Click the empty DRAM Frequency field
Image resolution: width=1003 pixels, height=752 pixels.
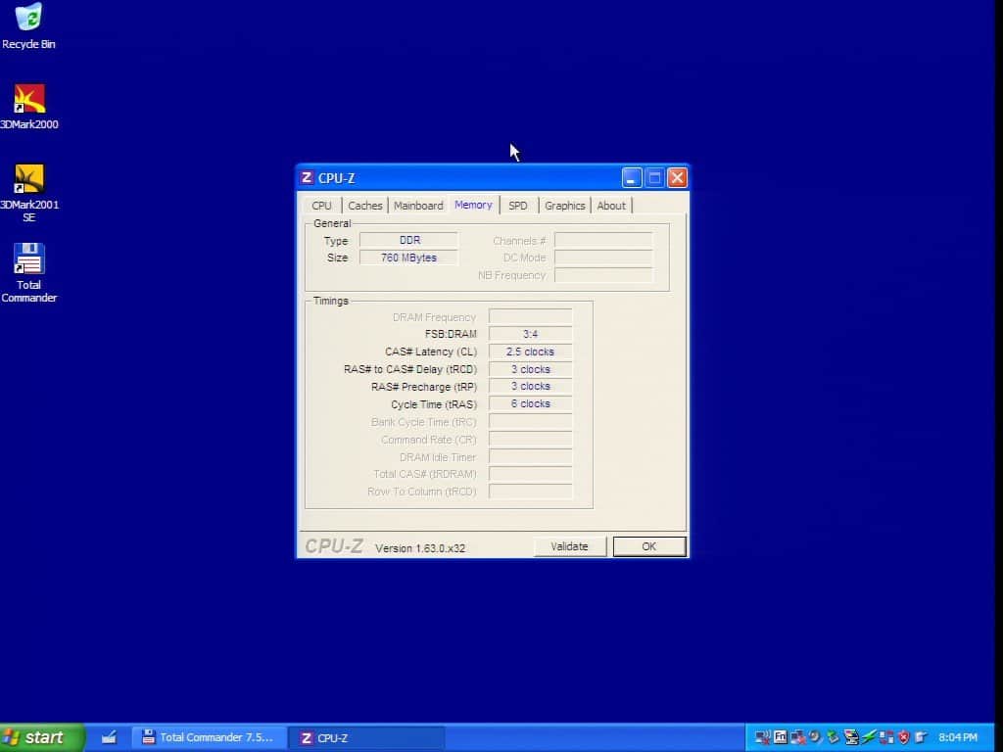pyautogui.click(x=530, y=316)
